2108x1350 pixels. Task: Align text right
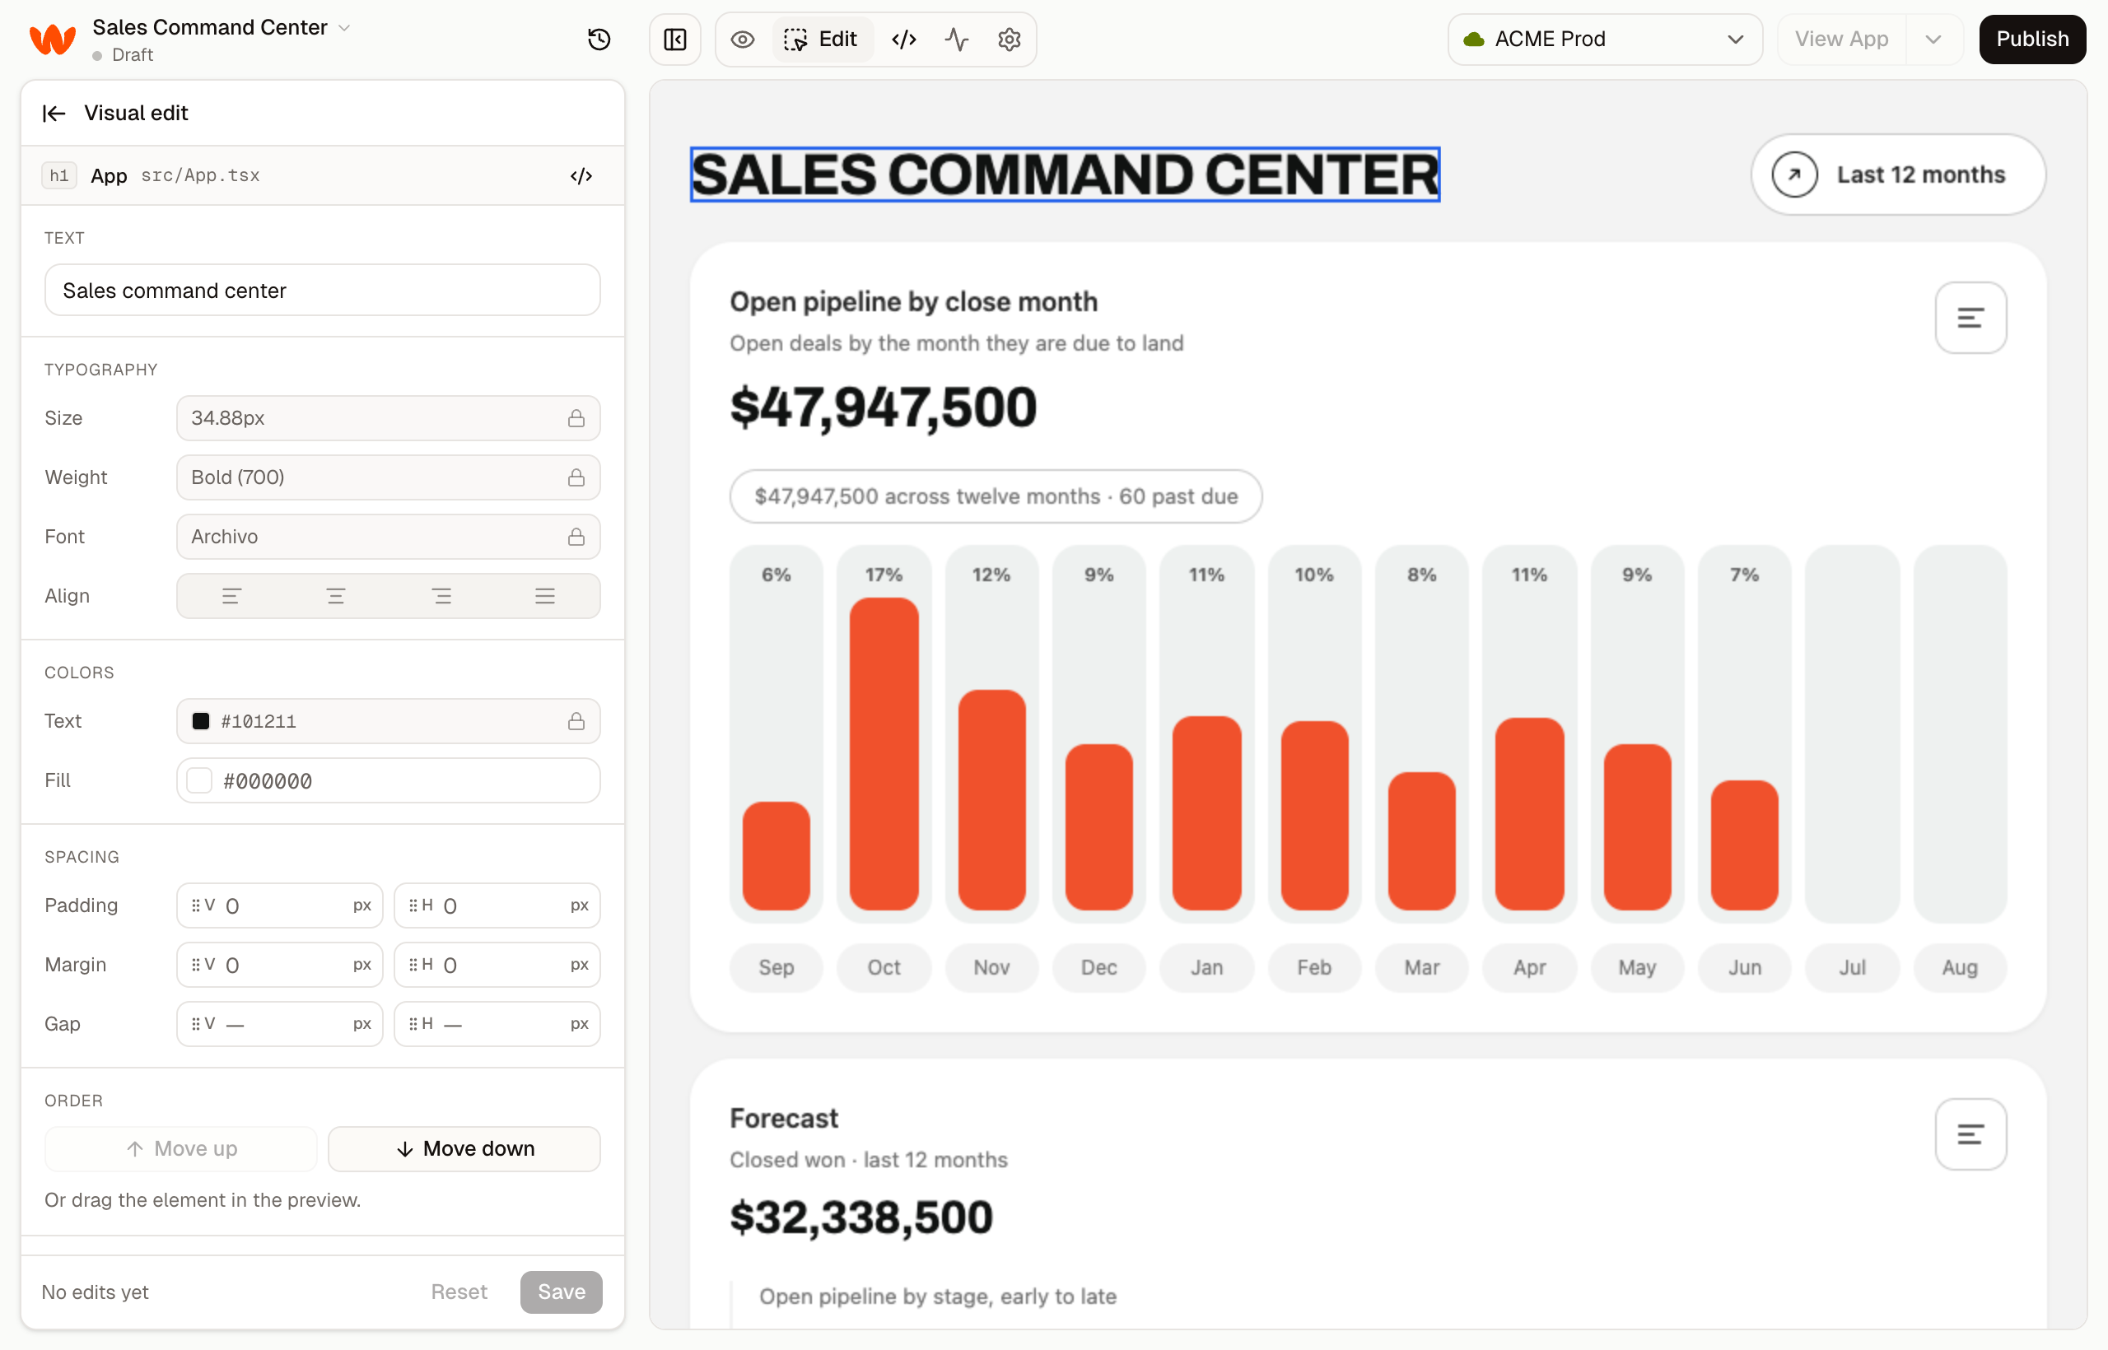pos(441,596)
